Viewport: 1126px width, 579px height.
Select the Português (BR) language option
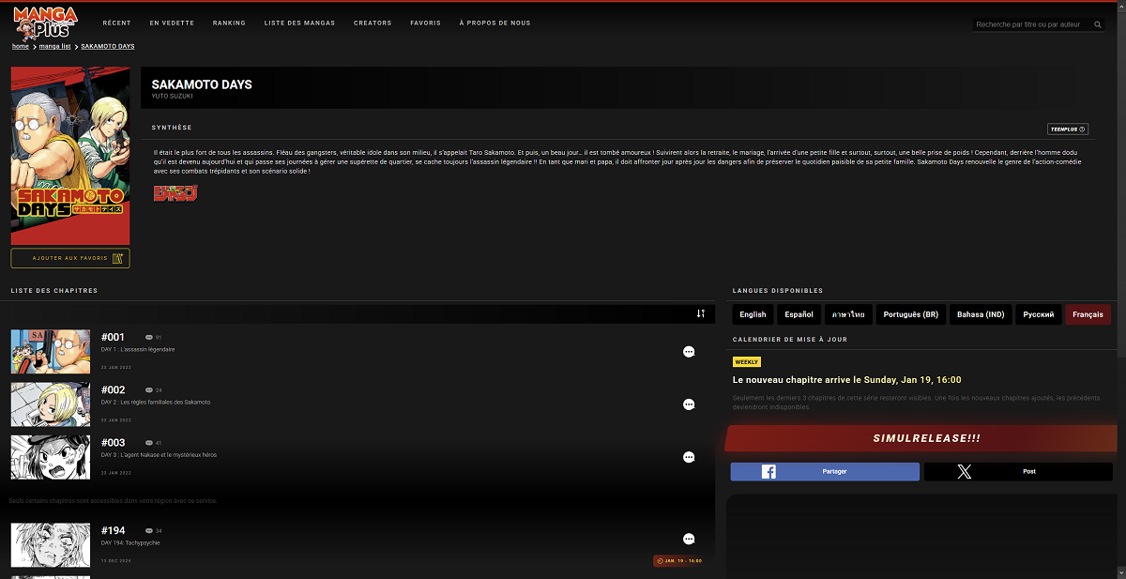click(x=910, y=314)
